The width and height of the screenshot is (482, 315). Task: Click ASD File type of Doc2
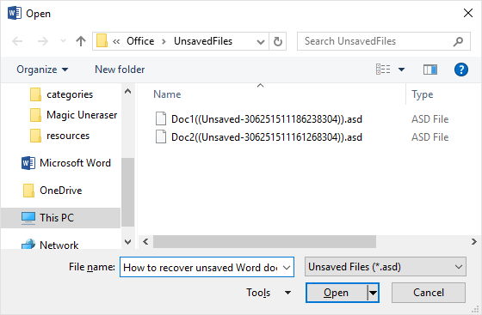(429, 137)
